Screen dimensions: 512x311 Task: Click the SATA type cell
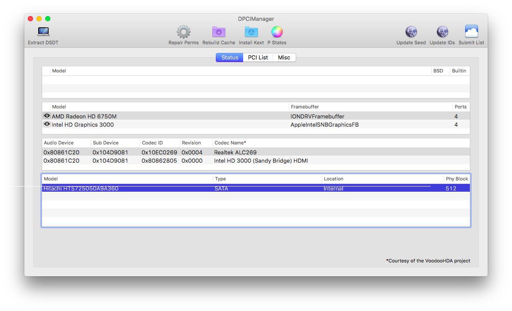[x=221, y=188]
